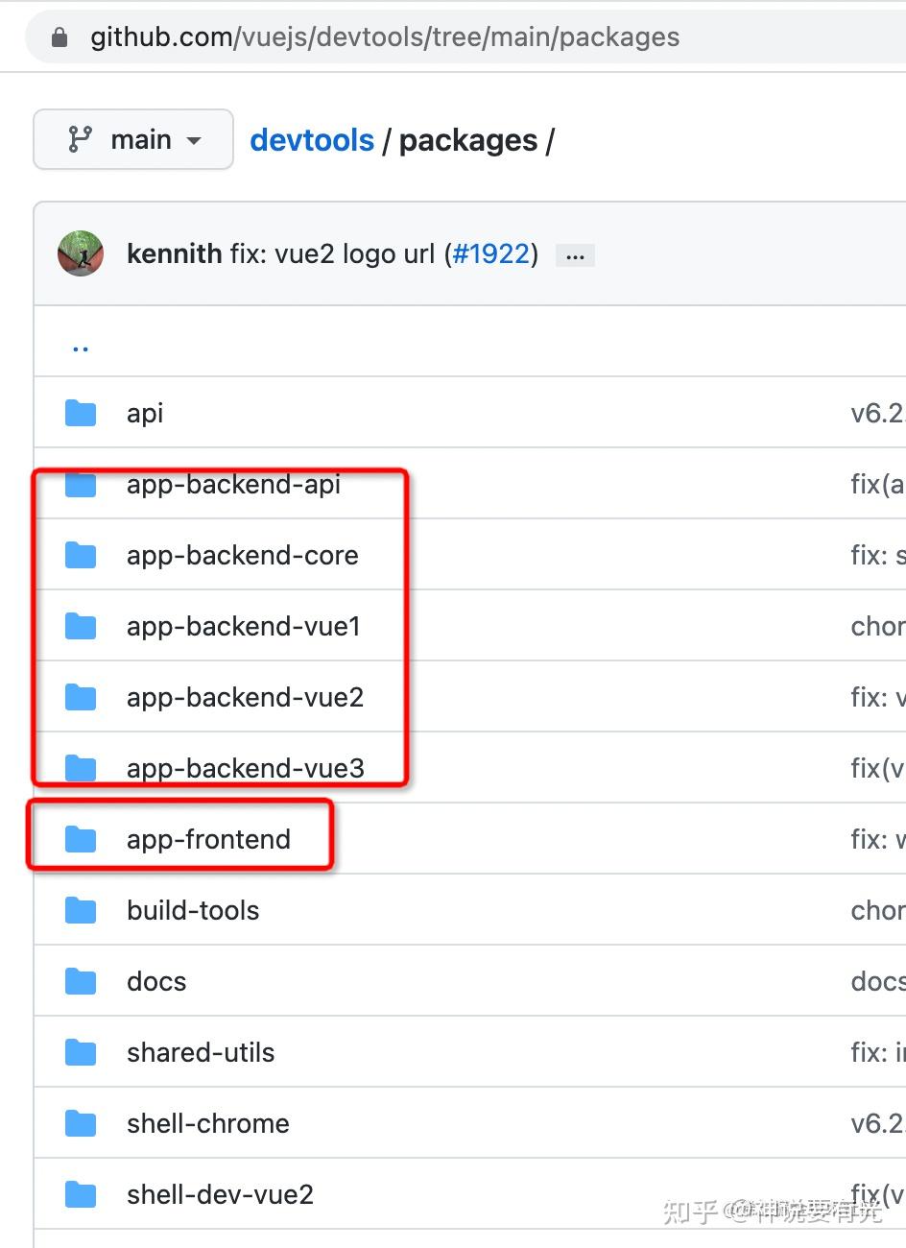
Task: Open the devtools repository link
Action: point(311,140)
